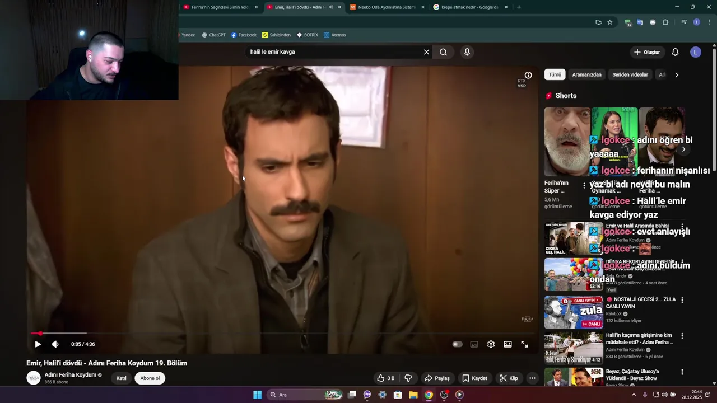
Task: Open options for 'Halil'in kaçırma girişimine' video
Action: (x=682, y=336)
